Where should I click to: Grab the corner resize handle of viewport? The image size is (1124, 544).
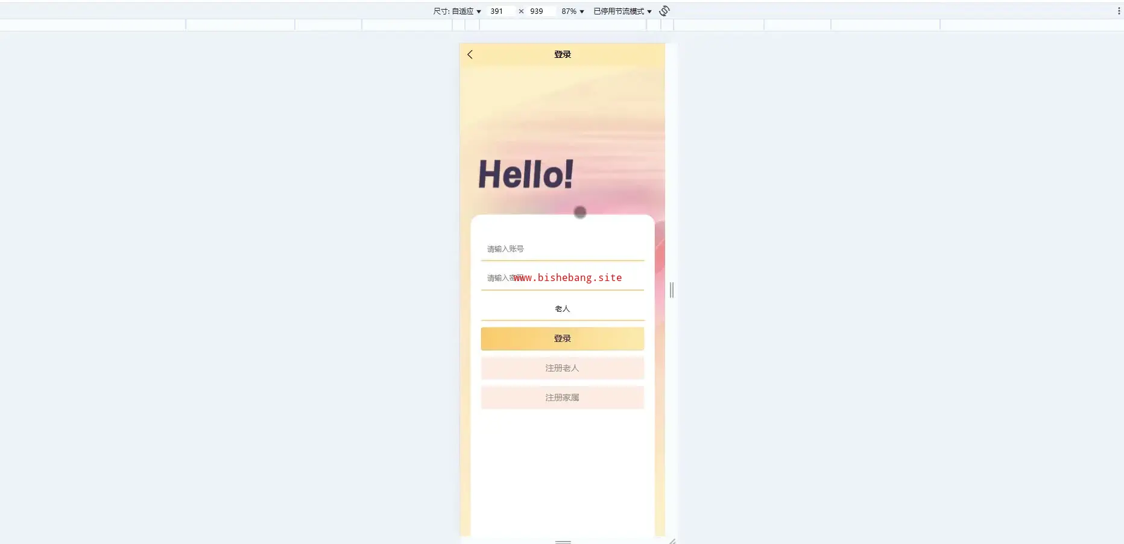(x=672, y=541)
